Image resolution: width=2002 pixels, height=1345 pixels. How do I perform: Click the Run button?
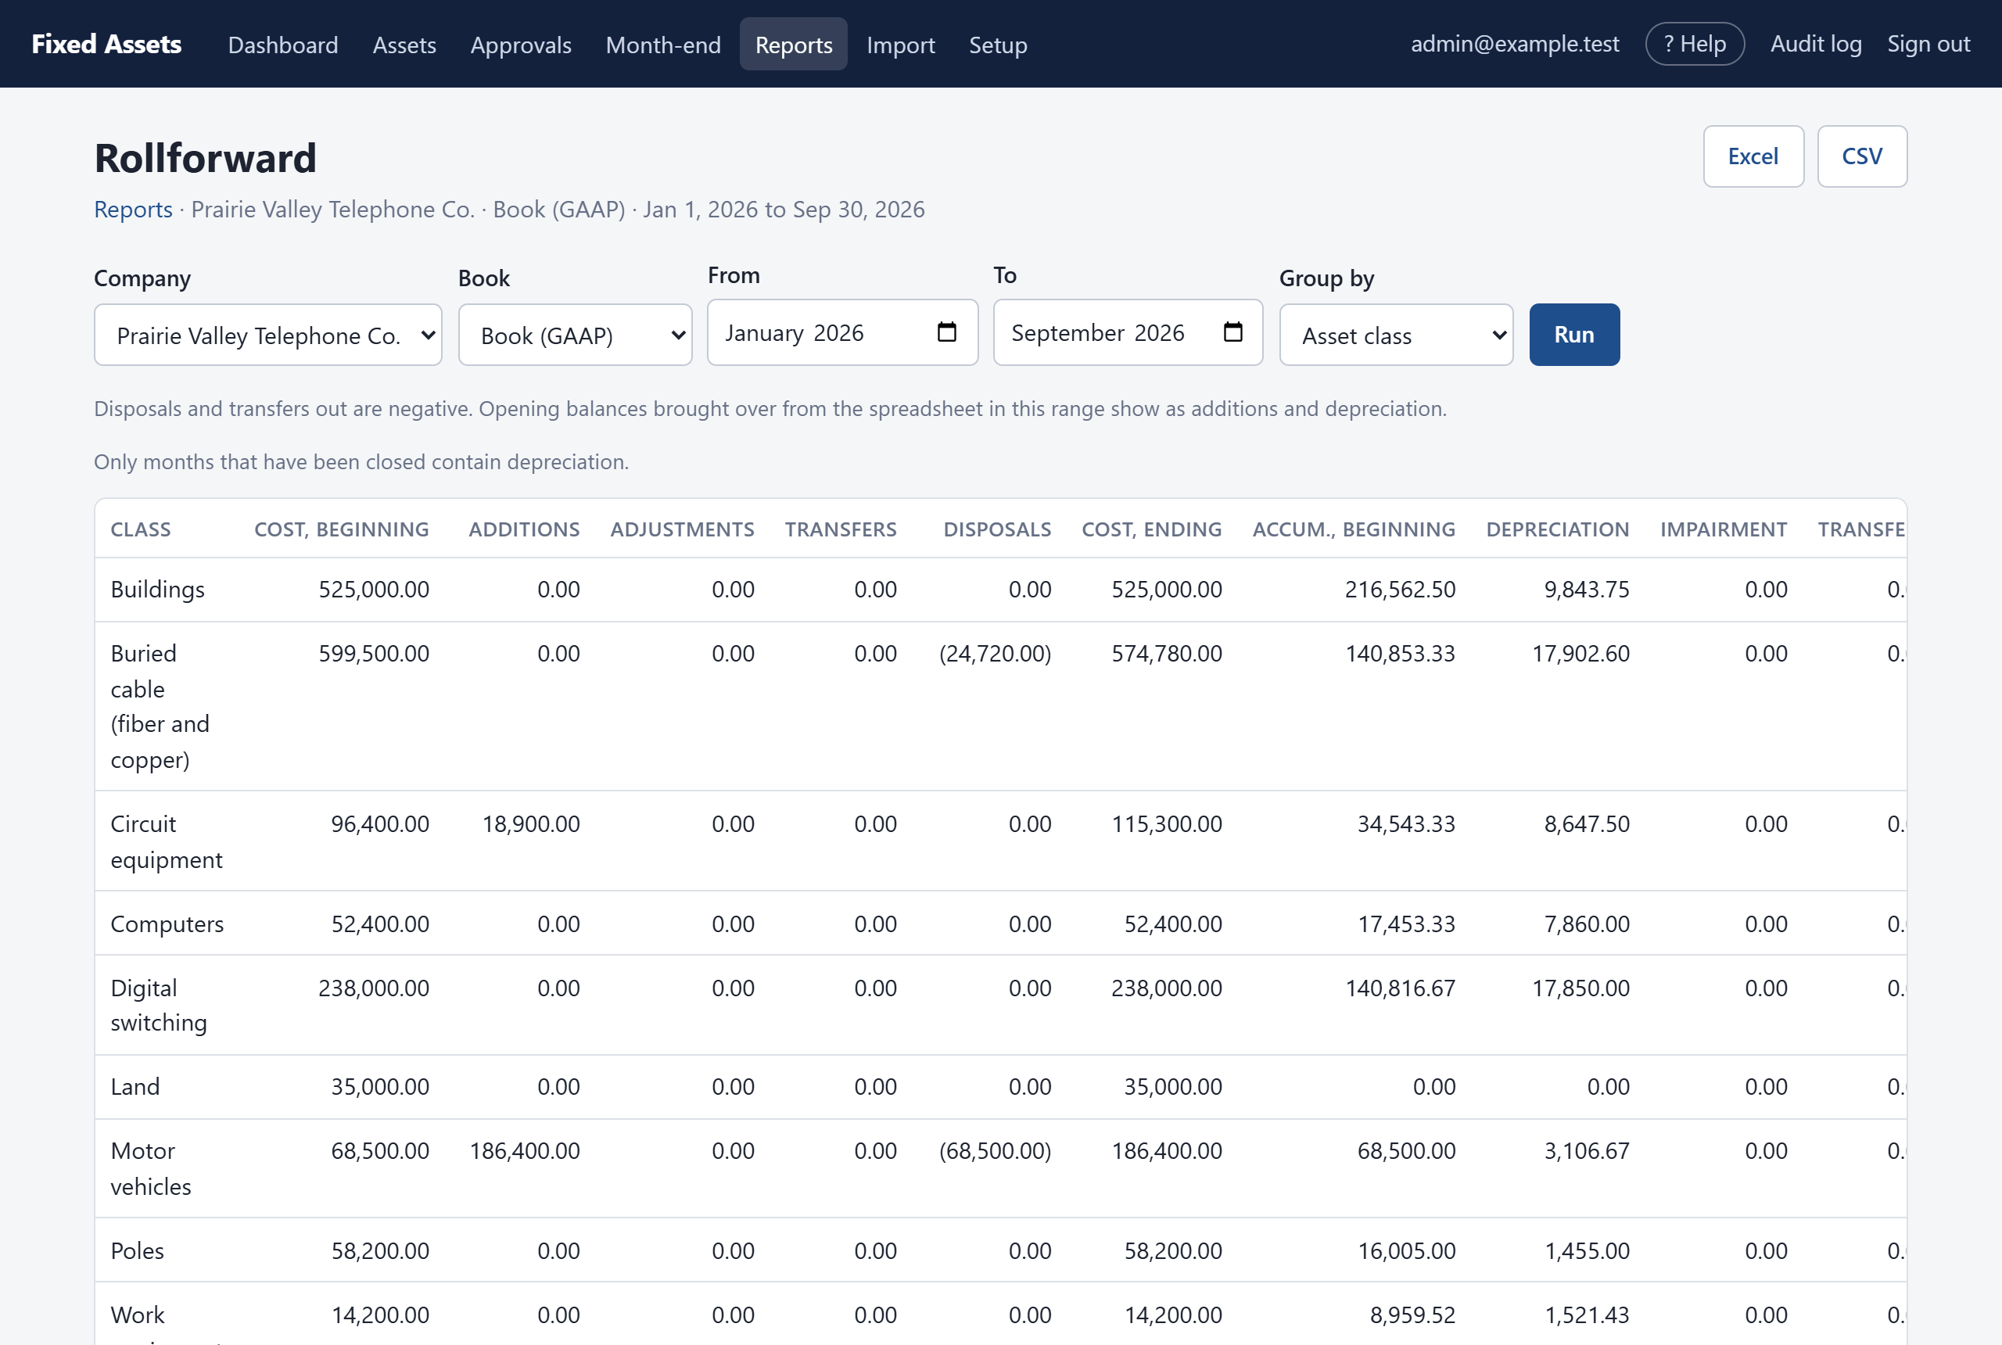[x=1574, y=335]
